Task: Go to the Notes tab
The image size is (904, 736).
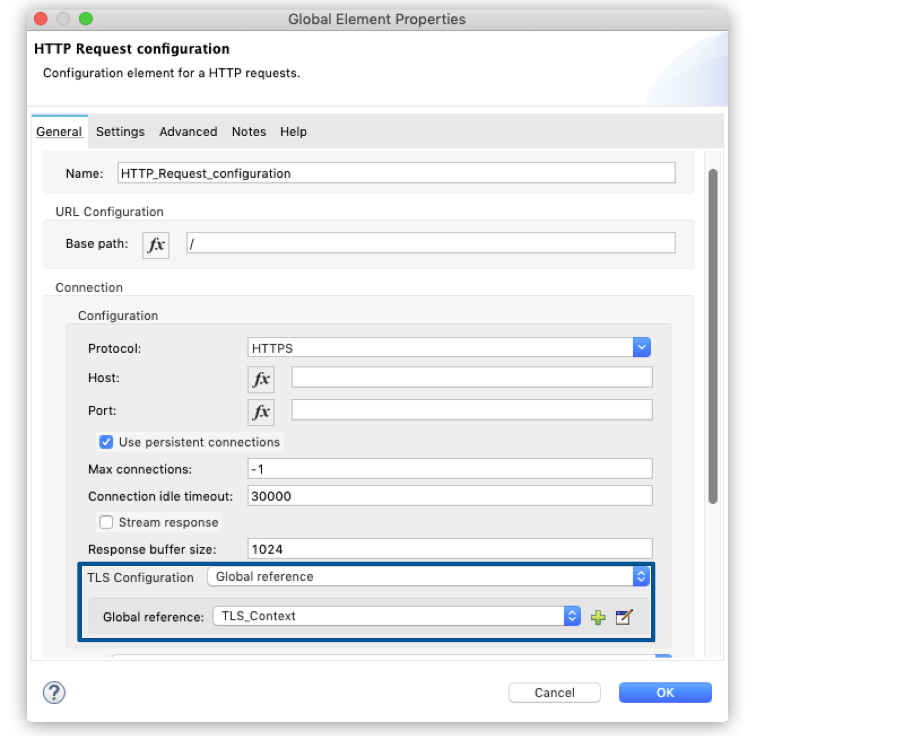Action: click(x=249, y=132)
